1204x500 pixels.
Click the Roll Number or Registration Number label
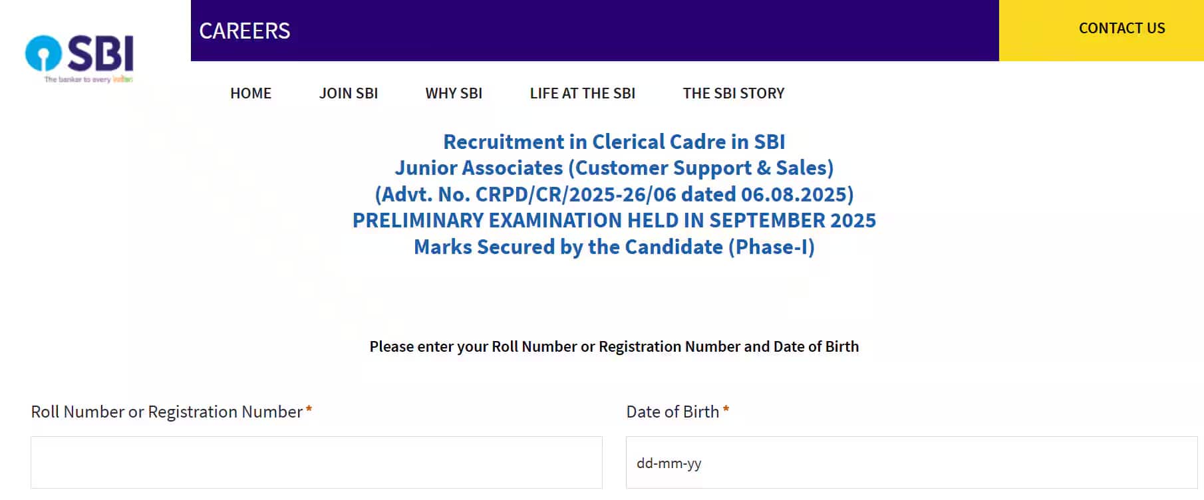coord(167,412)
